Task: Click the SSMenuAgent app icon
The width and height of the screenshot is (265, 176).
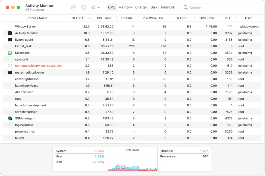Action: [x=10, y=118]
